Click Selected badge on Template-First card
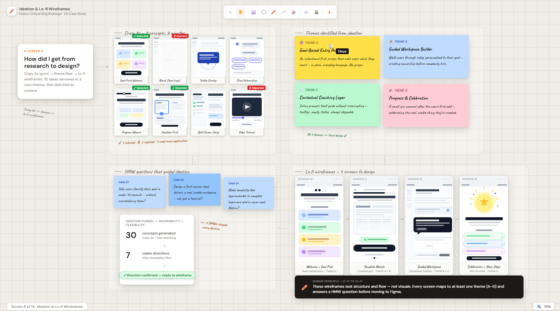The image size is (560, 311). pos(179,88)
